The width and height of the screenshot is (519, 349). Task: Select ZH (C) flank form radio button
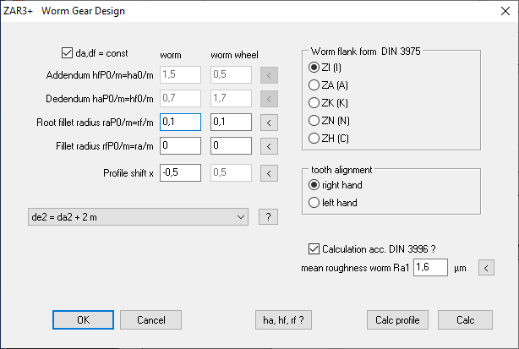point(315,138)
